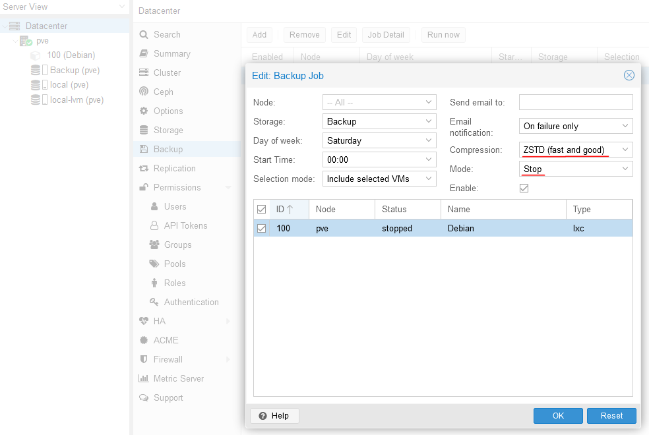
Task: Toggle the select-all checkbox in grid header
Action: pyautogui.click(x=262, y=209)
